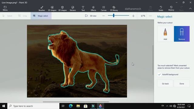Select the 2D shapes tool
This screenshot has width=194, height=109.
(x=52, y=8)
